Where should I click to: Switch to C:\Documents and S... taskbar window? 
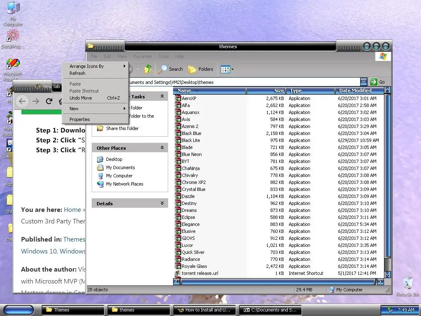tap(271, 310)
